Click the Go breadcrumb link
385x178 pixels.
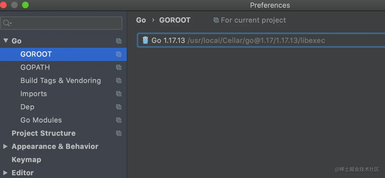(x=141, y=20)
